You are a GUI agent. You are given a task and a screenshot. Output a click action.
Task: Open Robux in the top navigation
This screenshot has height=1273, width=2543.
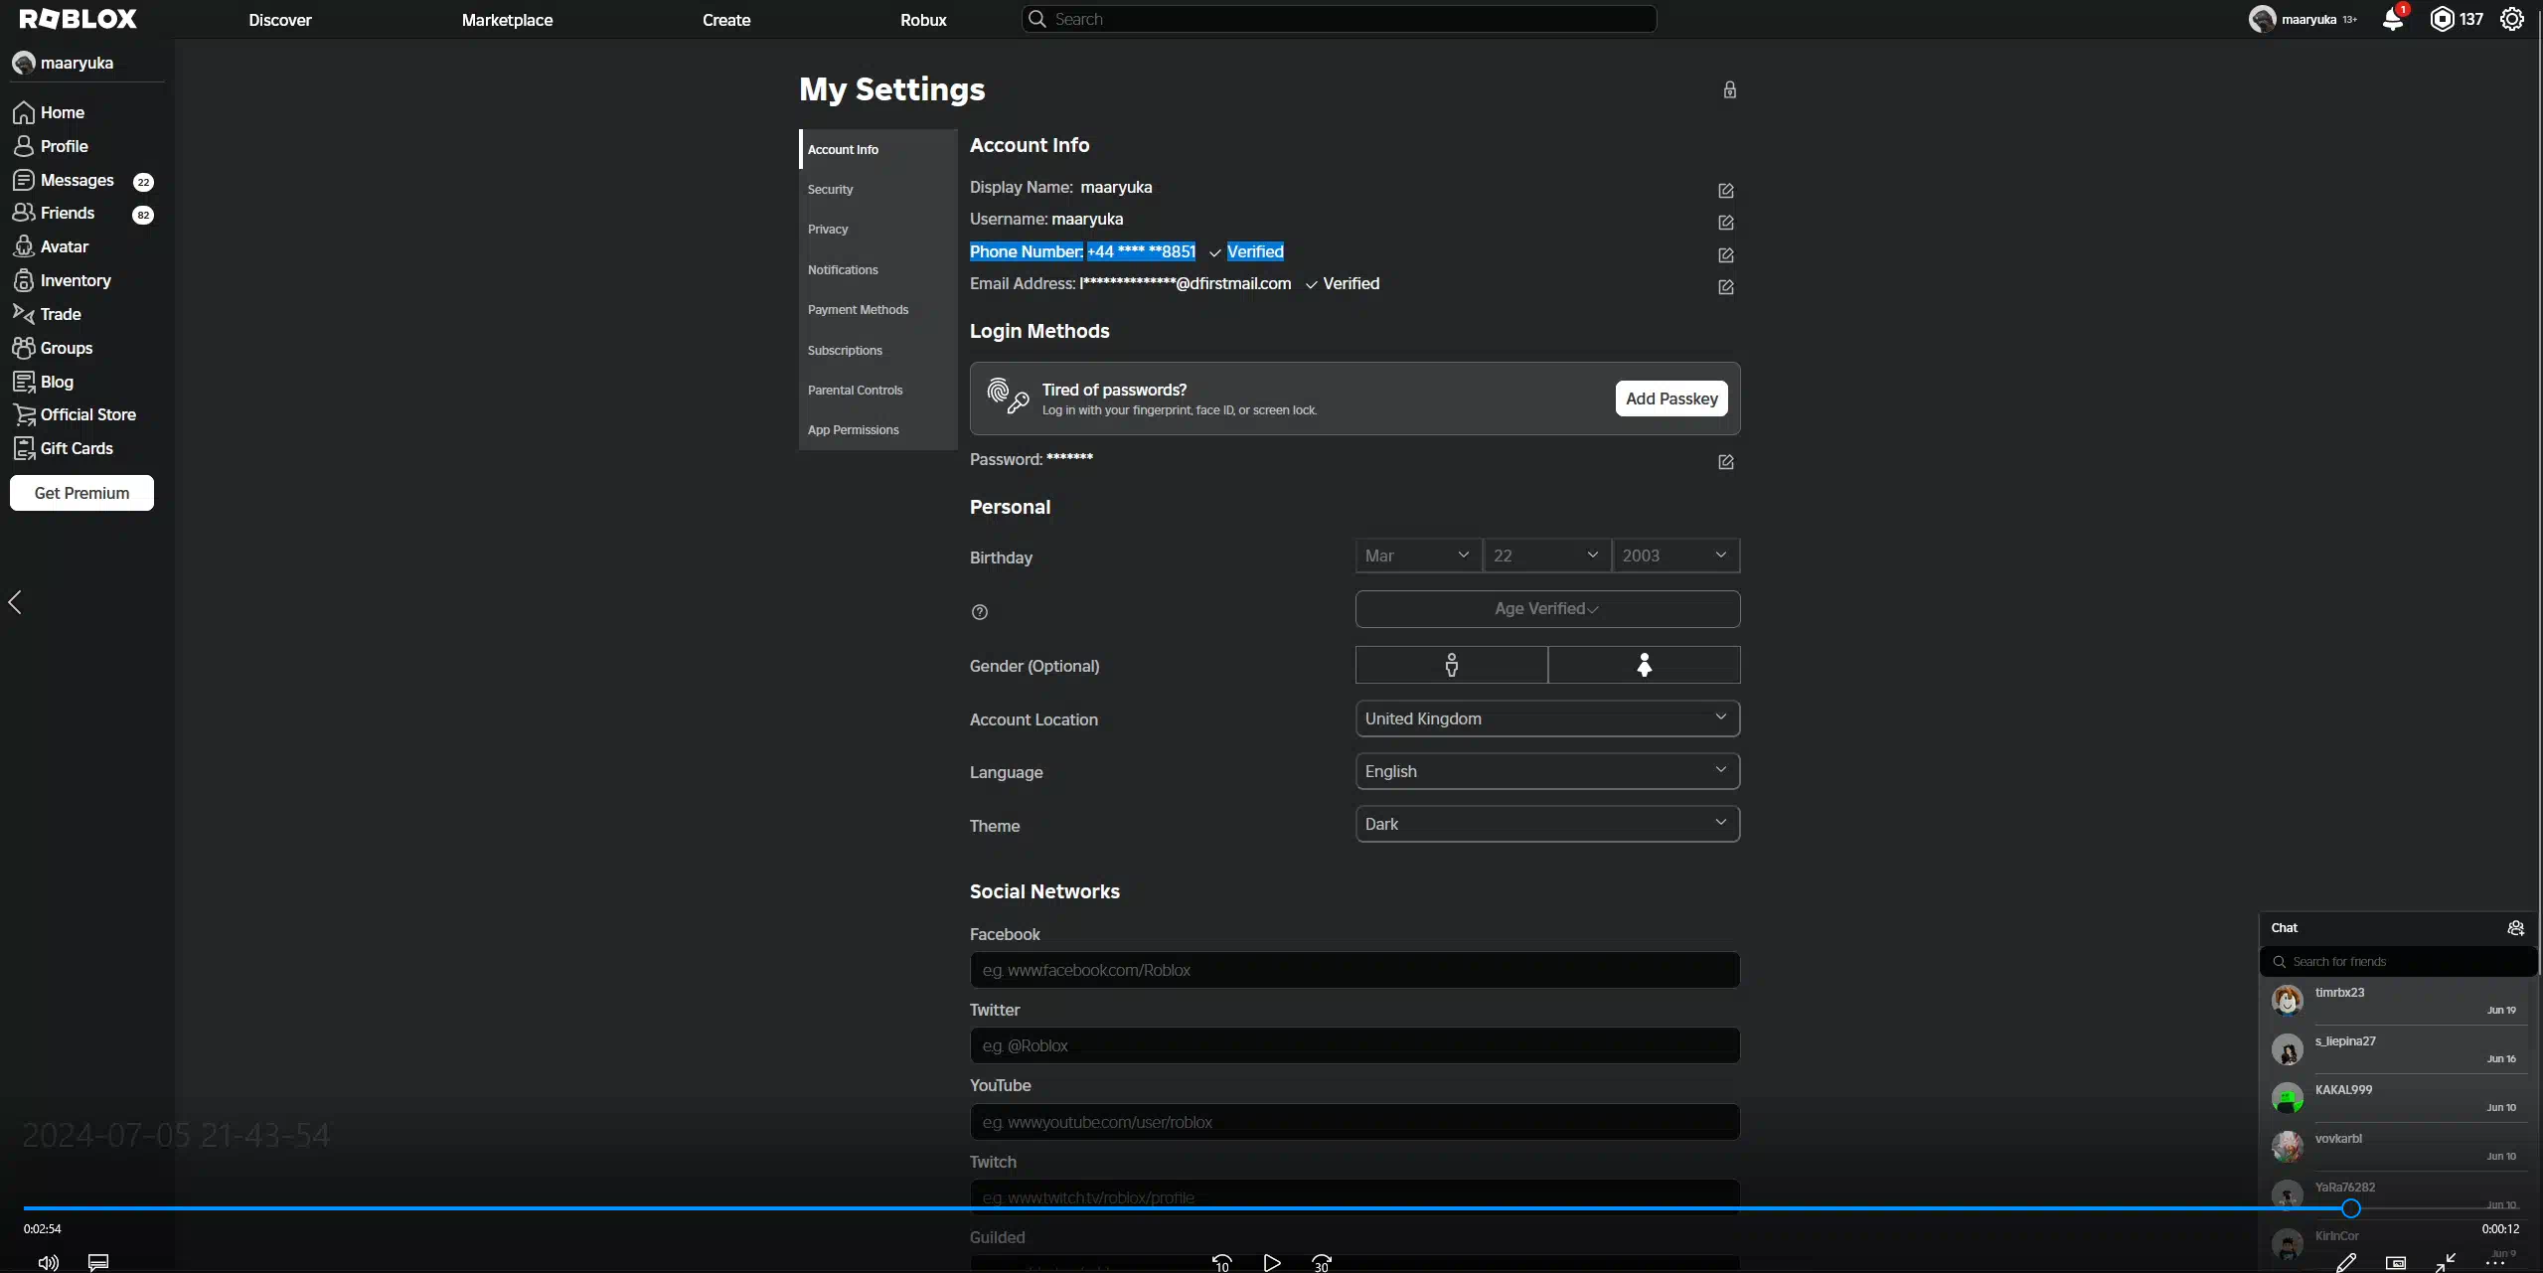click(923, 20)
